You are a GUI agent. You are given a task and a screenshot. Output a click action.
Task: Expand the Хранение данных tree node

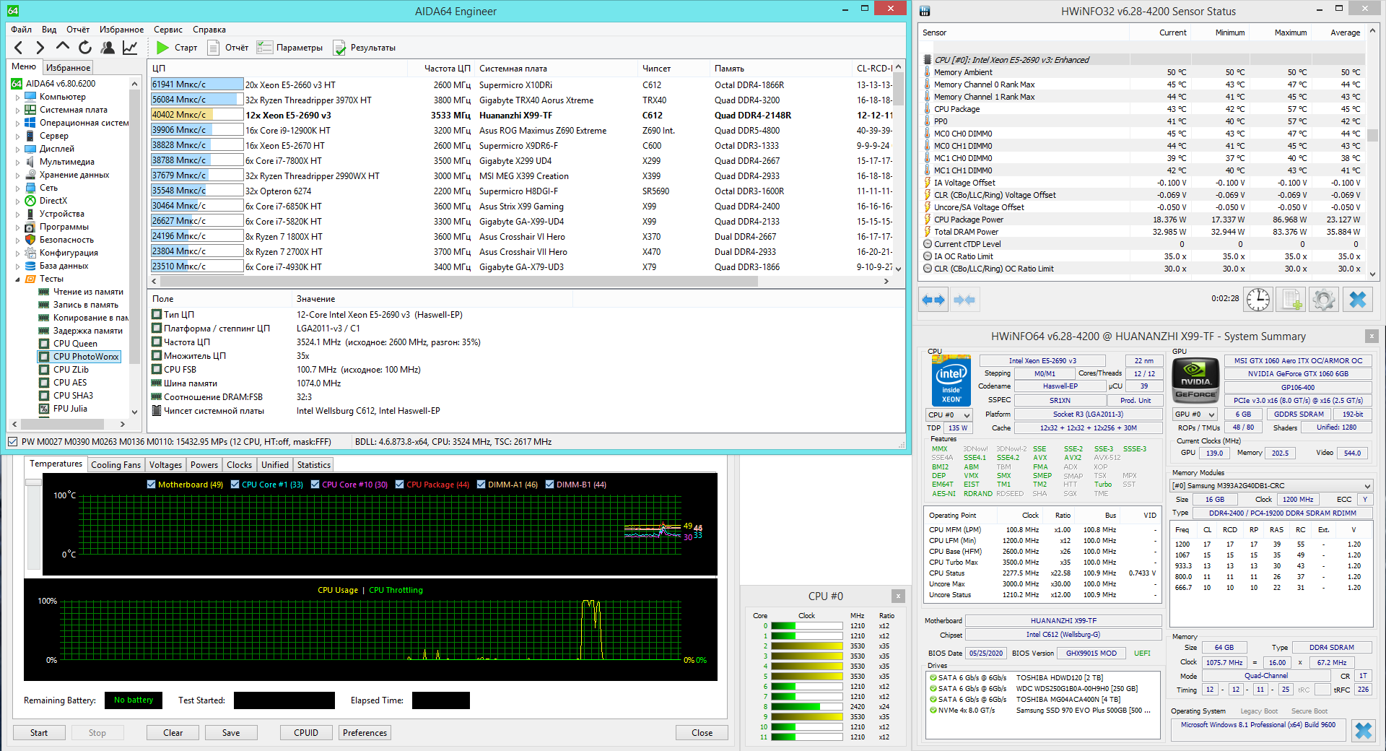click(x=18, y=175)
